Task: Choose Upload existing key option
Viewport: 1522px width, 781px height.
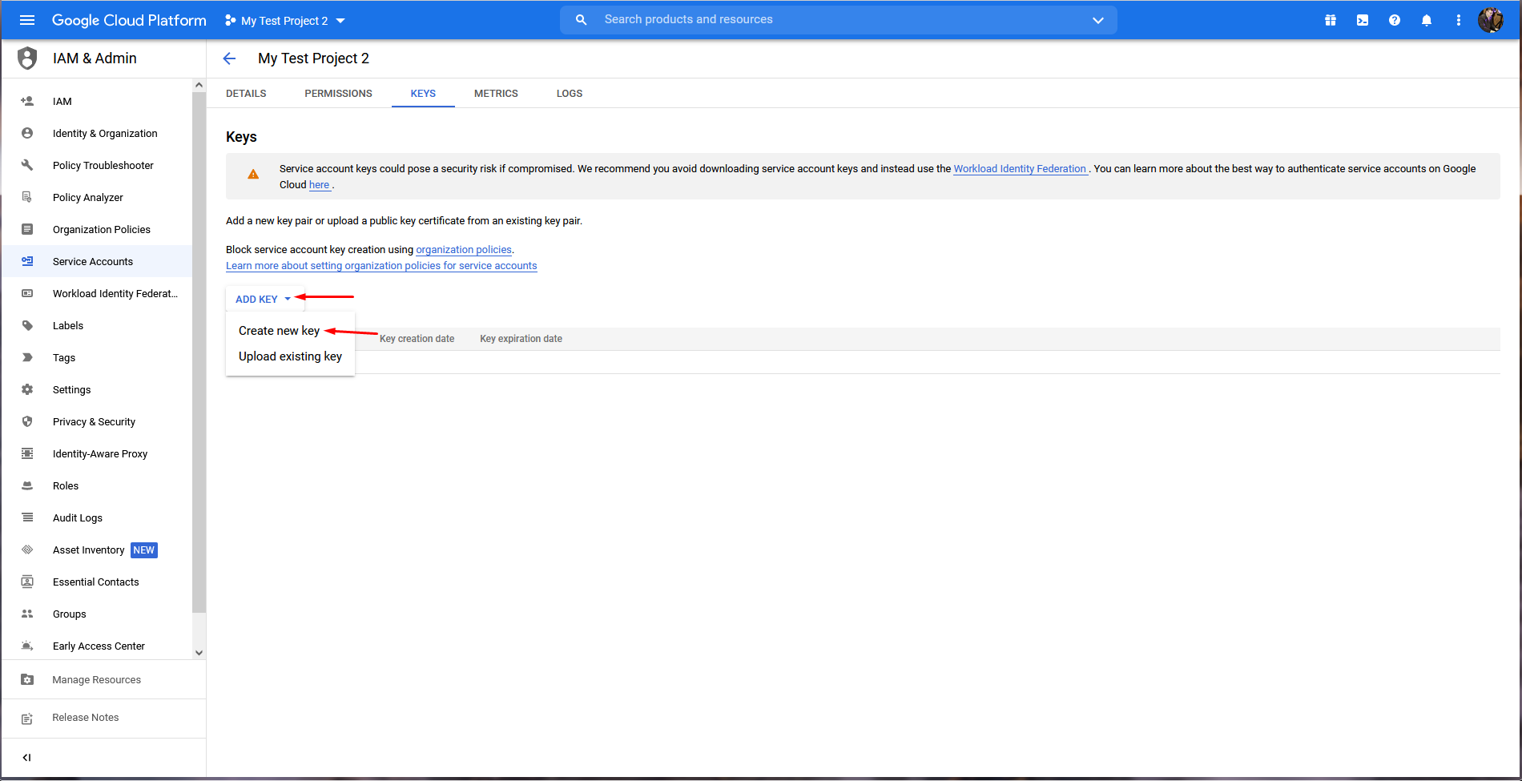Action: pyautogui.click(x=290, y=356)
